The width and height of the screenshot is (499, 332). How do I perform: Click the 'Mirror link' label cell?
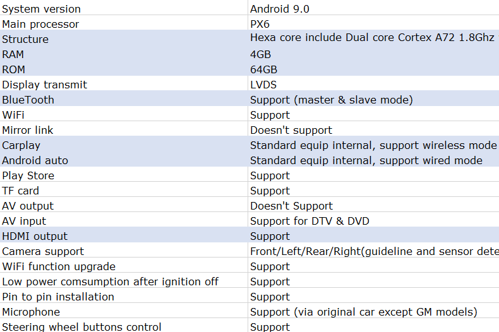[x=28, y=130]
